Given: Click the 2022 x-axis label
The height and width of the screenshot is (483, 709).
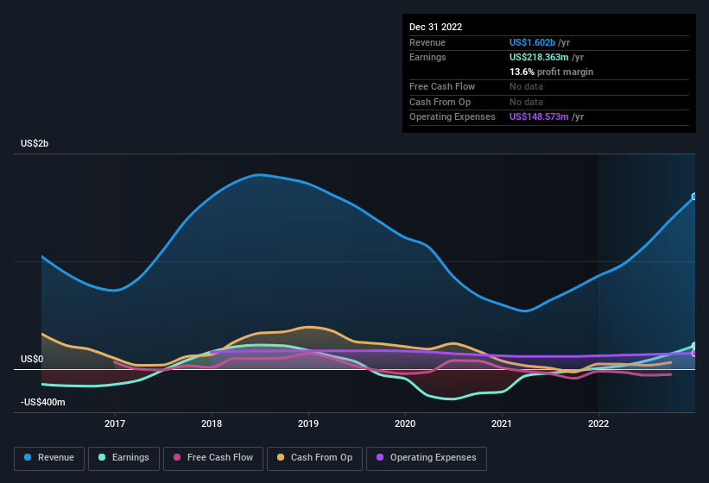Looking at the screenshot, I should click(598, 423).
